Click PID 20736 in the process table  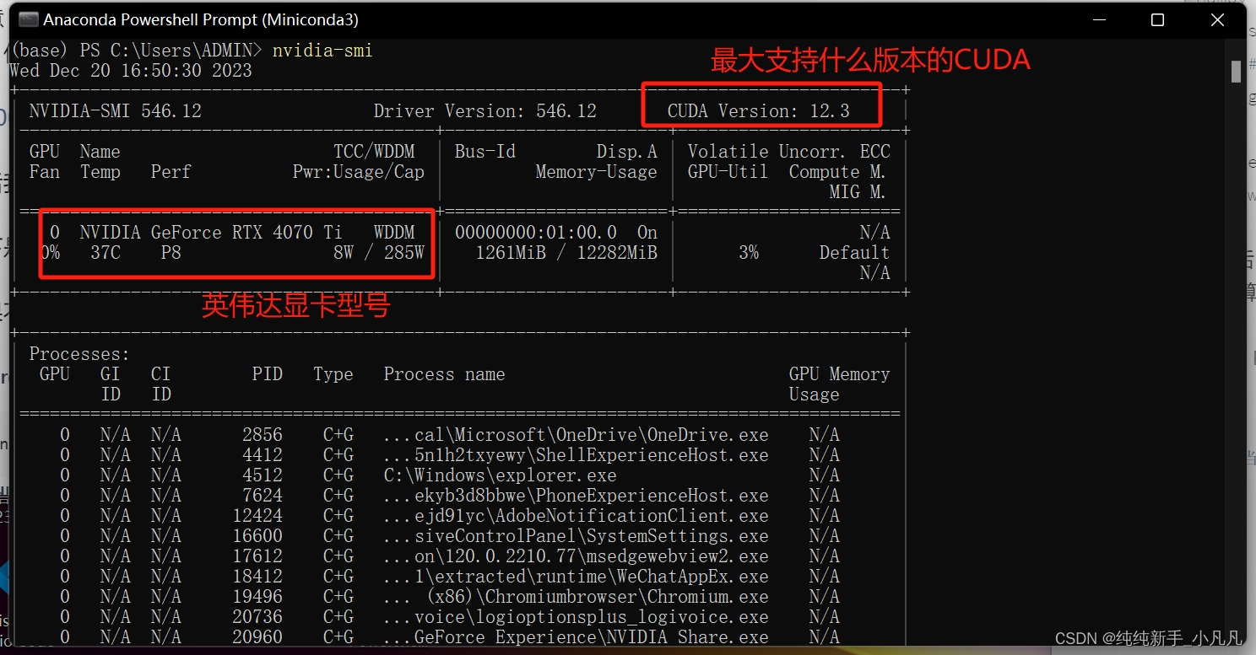click(257, 617)
